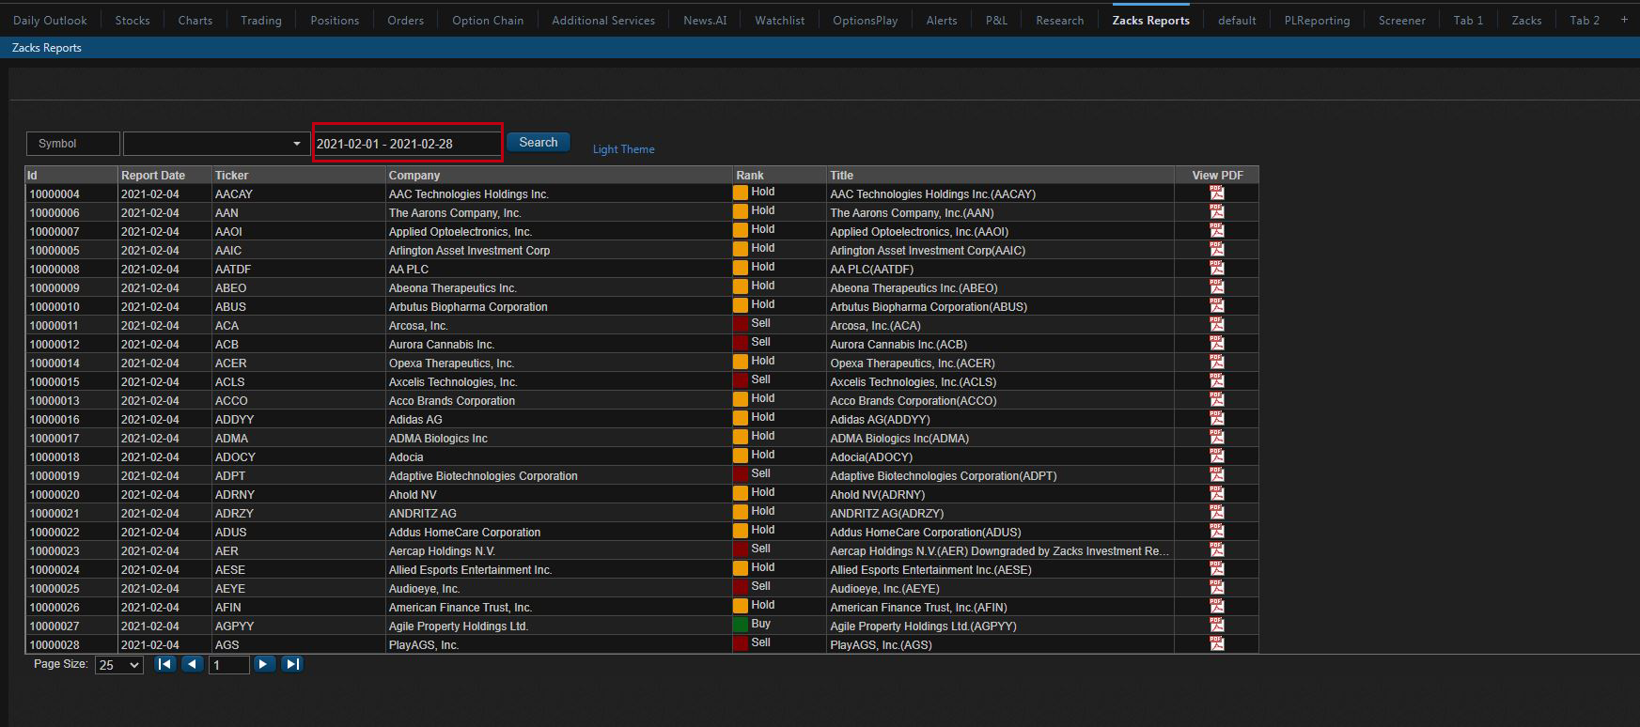Jump to last page of results
This screenshot has width=1640, height=727.
pyautogui.click(x=292, y=664)
